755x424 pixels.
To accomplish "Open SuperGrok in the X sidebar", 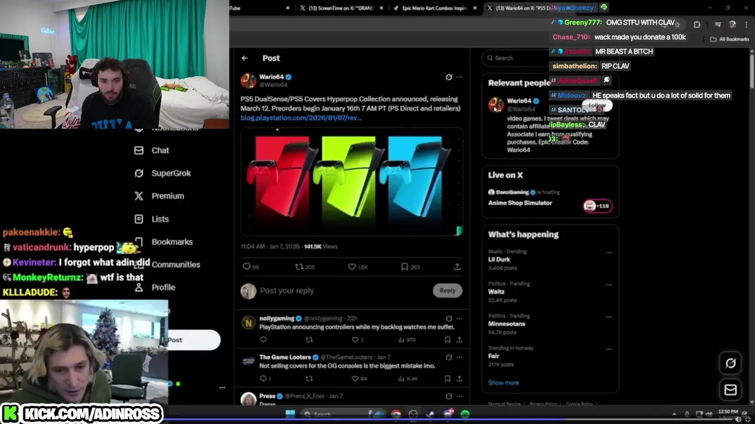I will point(171,173).
